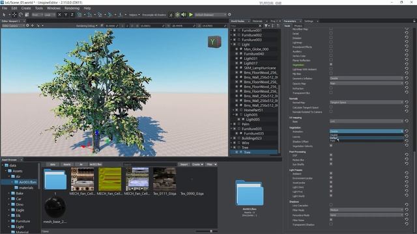Toggle the Y axis button
The width and height of the screenshot is (417, 234).
pos(66,14)
